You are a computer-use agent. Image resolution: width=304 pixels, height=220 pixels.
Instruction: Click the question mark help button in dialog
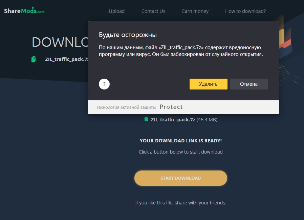pos(104,84)
